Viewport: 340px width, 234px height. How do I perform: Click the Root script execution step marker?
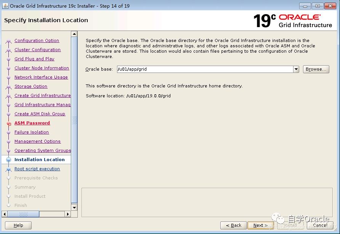click(8, 169)
